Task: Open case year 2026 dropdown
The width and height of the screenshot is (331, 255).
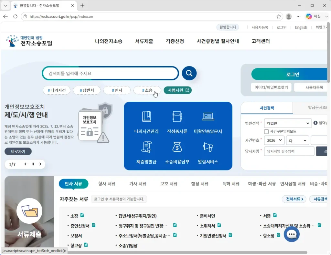Action: tap(274, 140)
